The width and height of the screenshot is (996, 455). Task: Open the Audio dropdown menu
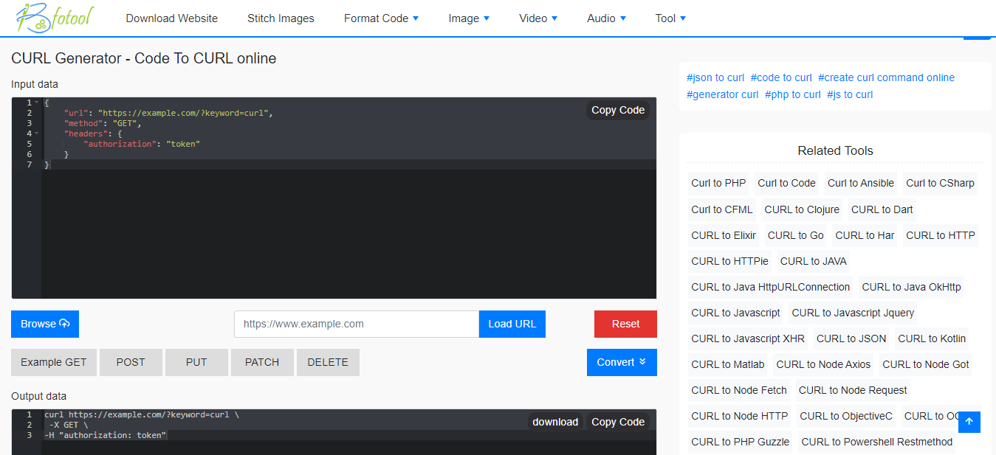tap(605, 18)
